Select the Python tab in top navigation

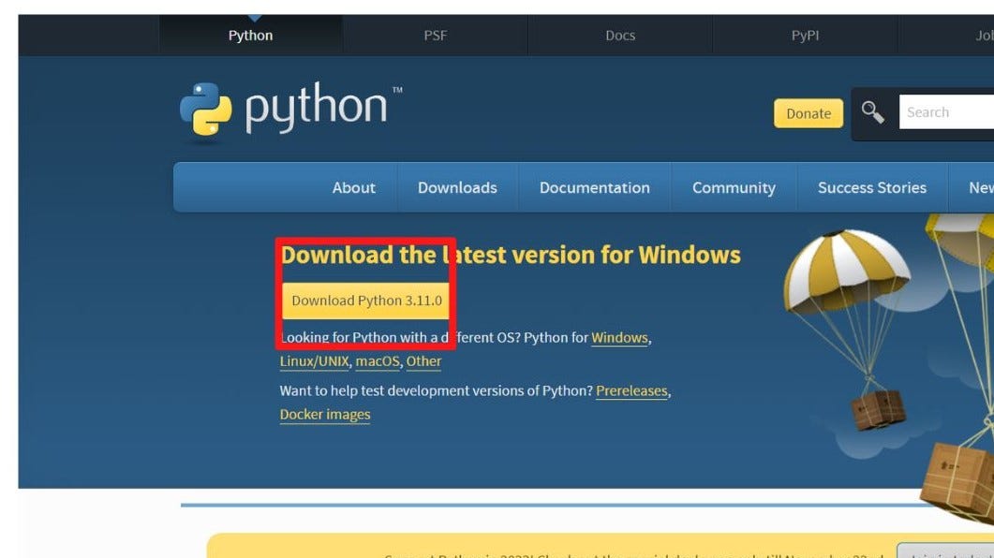[250, 35]
